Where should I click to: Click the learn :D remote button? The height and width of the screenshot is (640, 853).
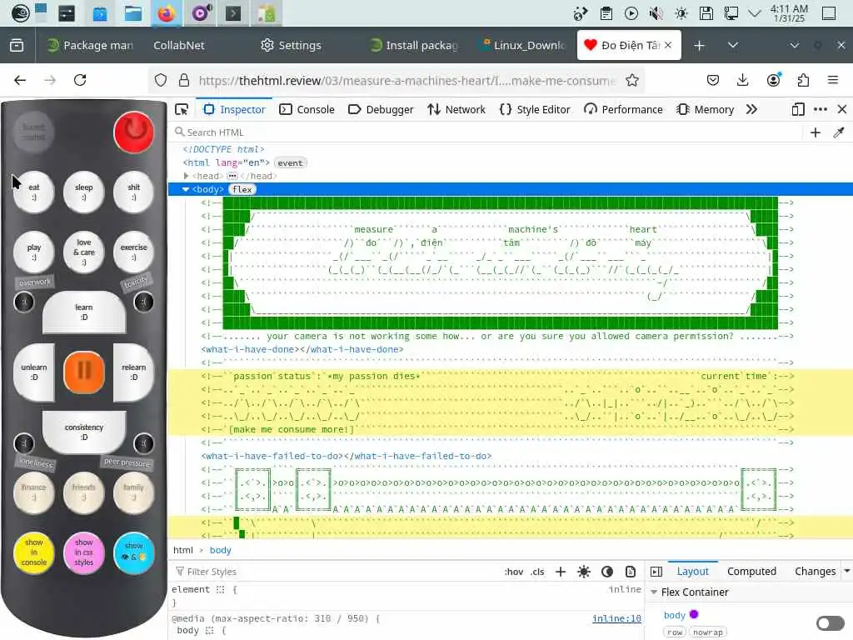tap(84, 312)
